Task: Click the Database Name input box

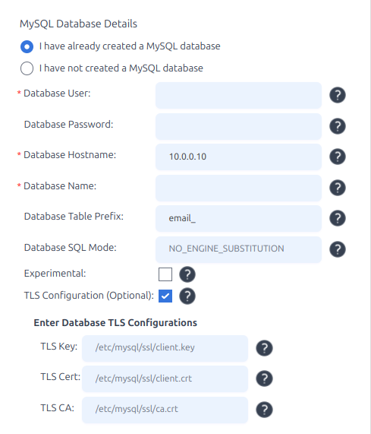Action: [x=238, y=188]
